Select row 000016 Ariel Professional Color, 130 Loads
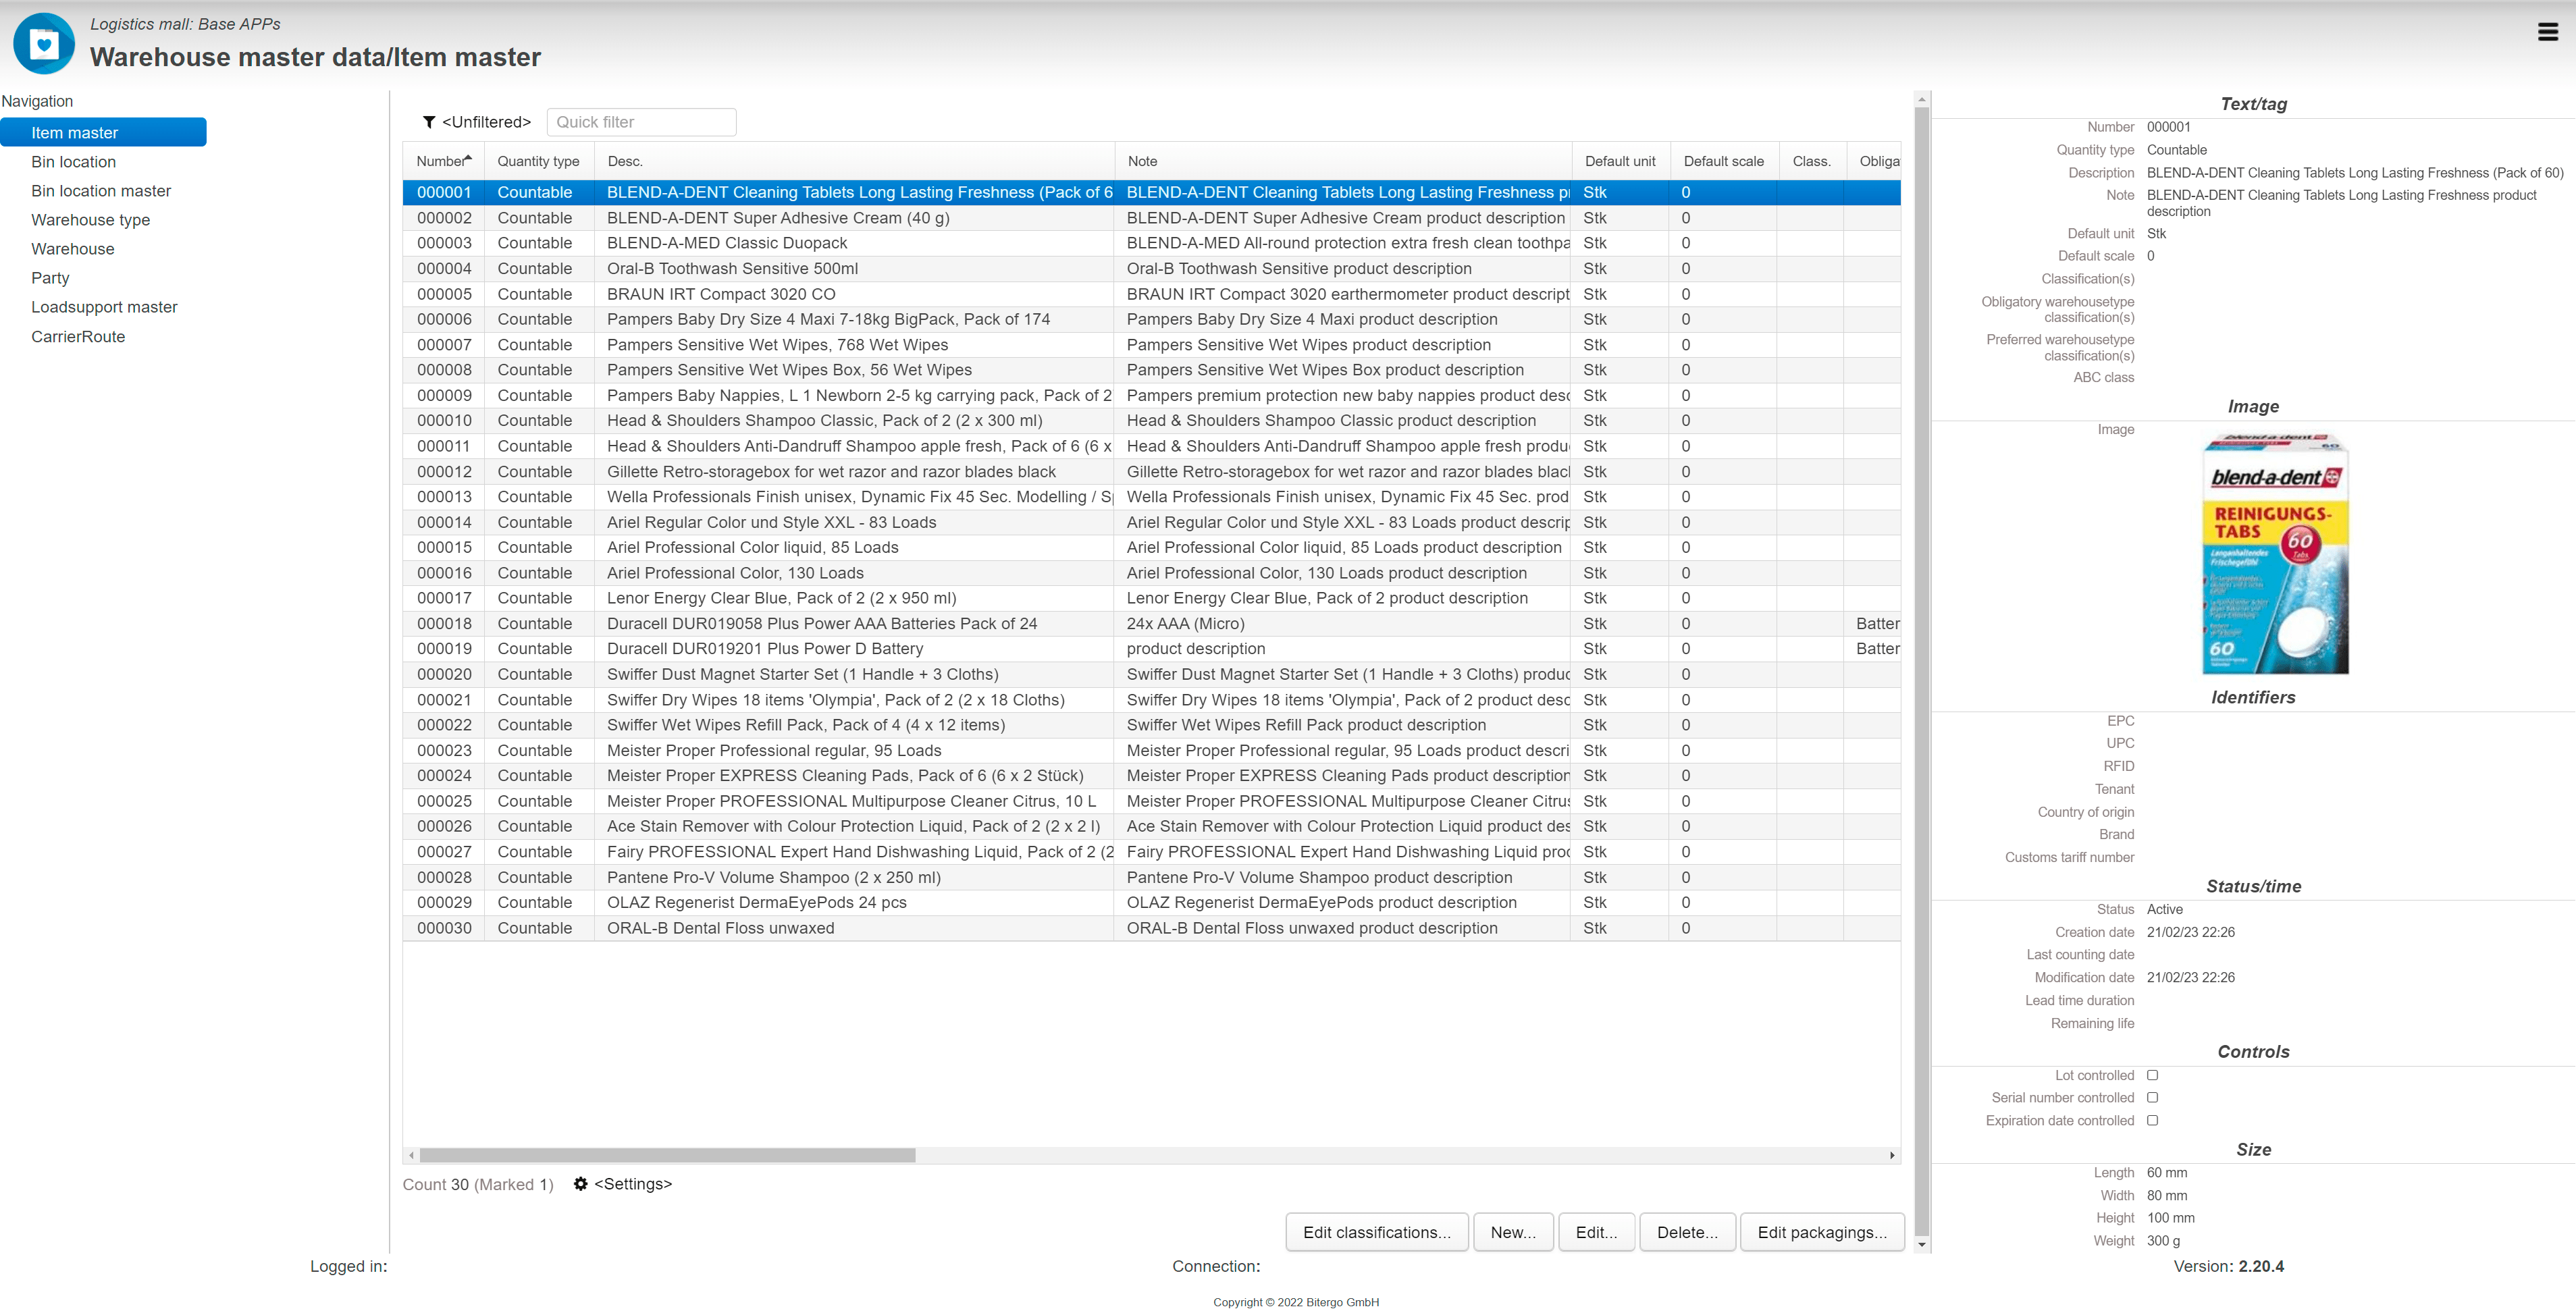The image size is (2576, 1313). tap(1151, 573)
